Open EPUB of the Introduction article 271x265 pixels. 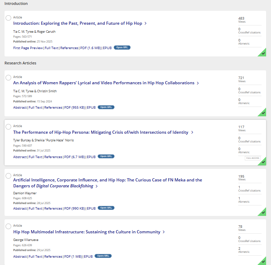tap(107, 48)
